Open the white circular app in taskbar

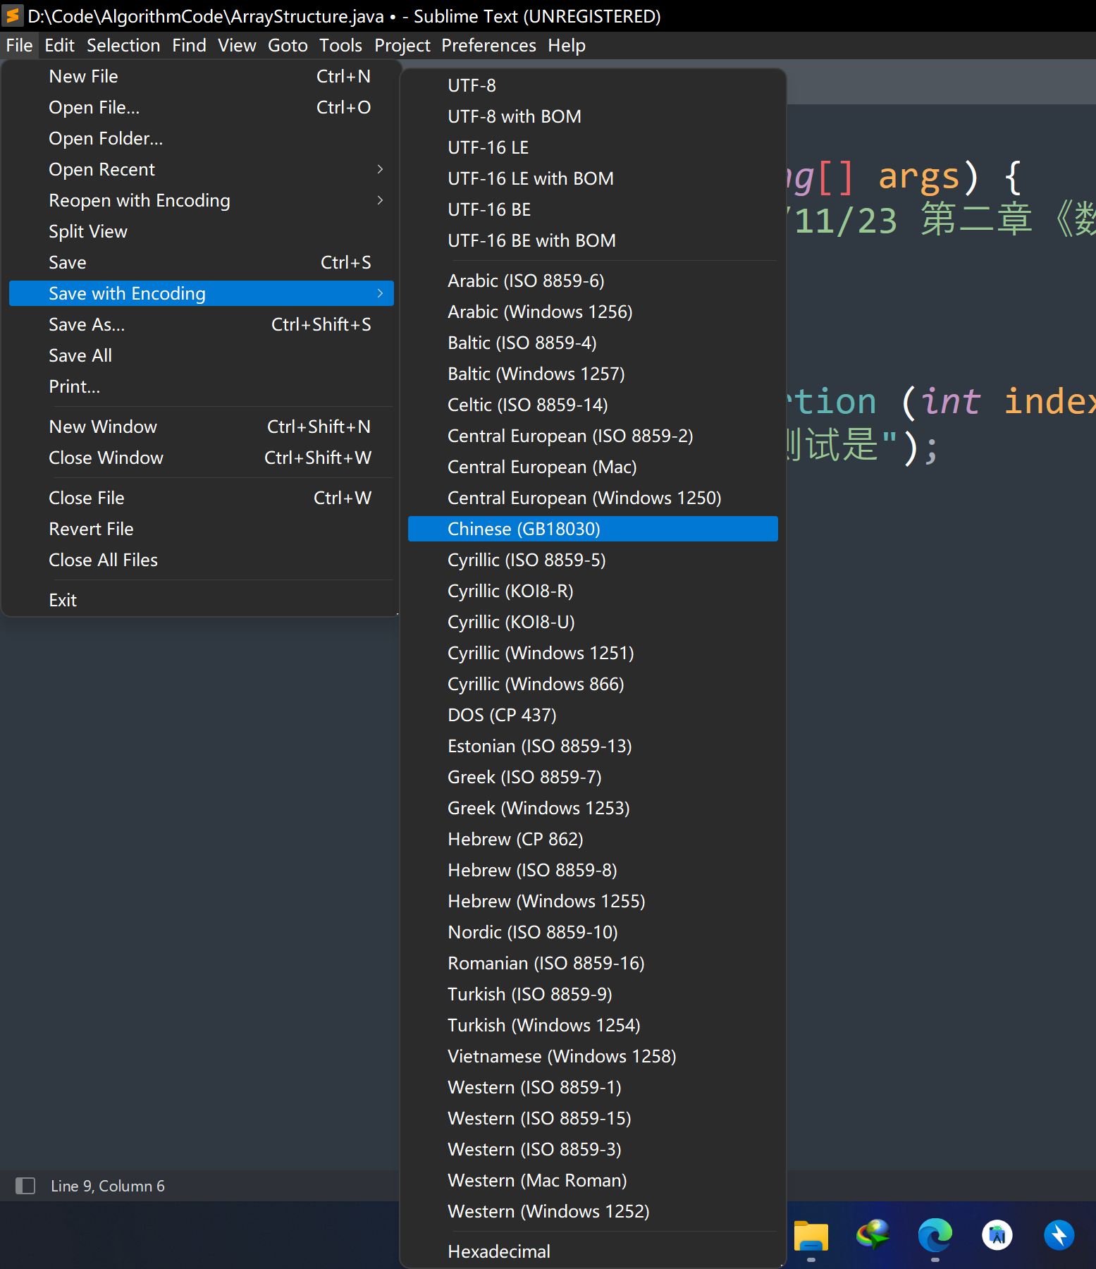click(x=997, y=1235)
